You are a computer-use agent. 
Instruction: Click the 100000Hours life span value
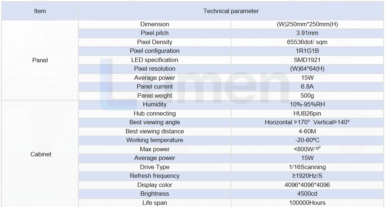click(307, 203)
